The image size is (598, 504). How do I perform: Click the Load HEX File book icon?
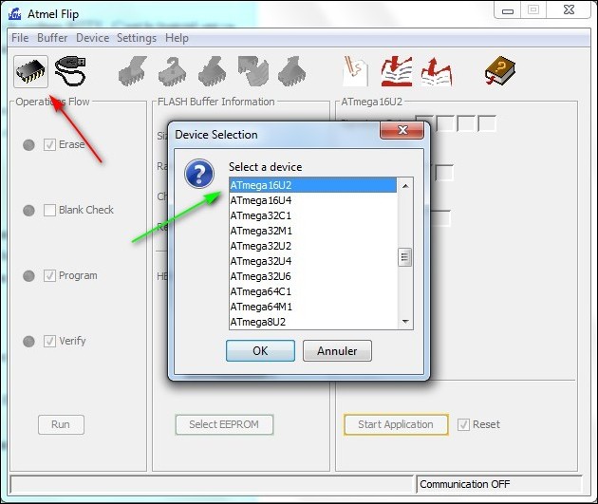(397, 71)
